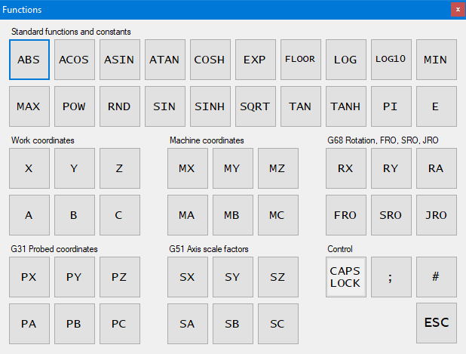This screenshot has height=354, width=466.
Task: Insert work coordinate C
Action: (x=119, y=215)
